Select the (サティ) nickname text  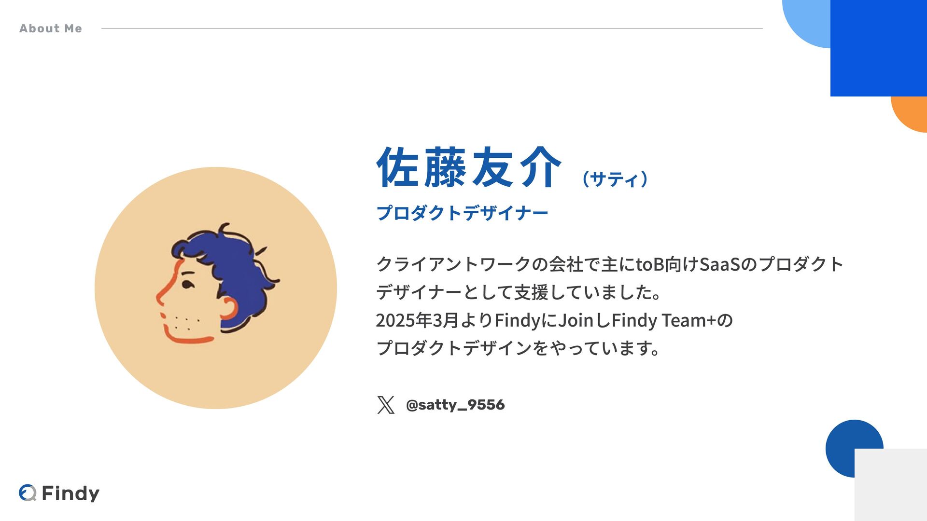(x=615, y=178)
